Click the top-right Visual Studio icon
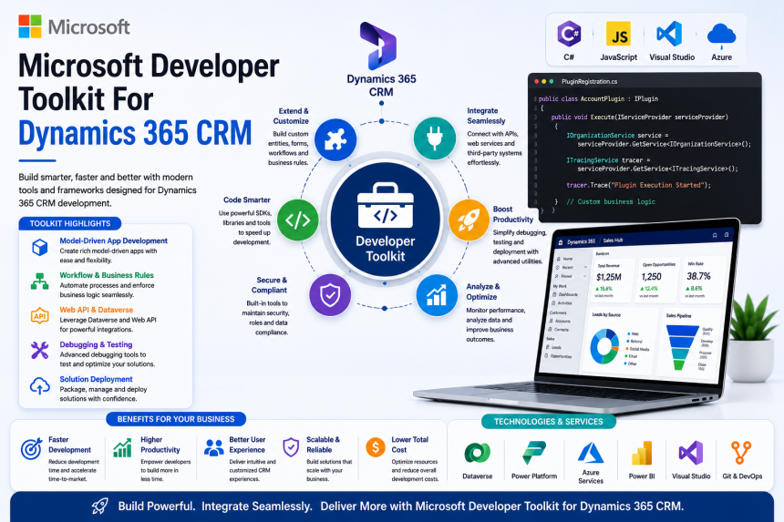The width and height of the screenshot is (784, 522). (670, 34)
